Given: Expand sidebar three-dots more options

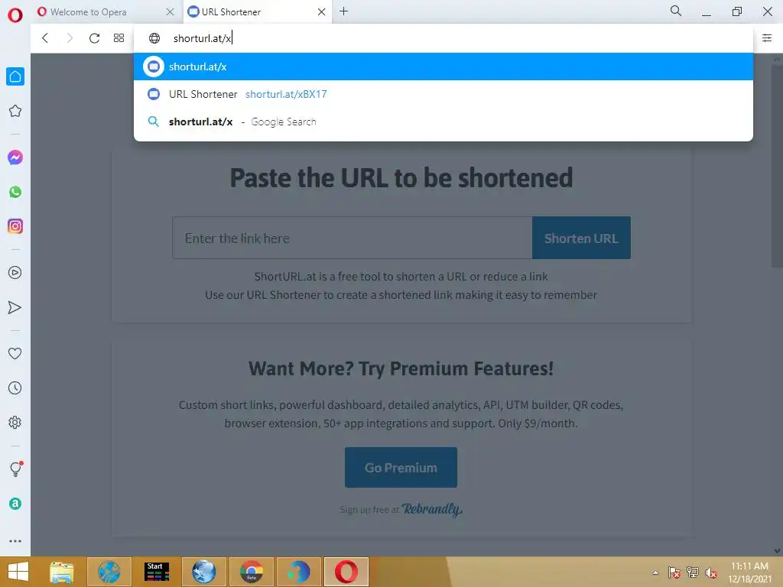Looking at the screenshot, I should coord(15,541).
